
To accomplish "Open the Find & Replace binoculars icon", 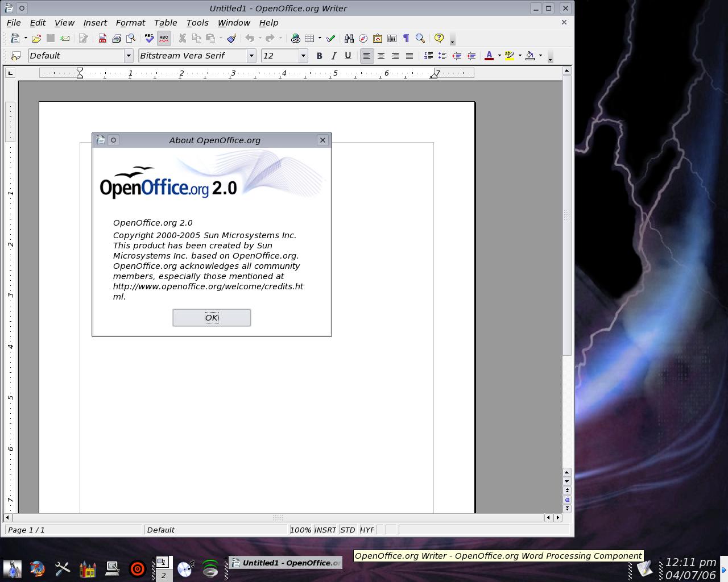I will [x=349, y=39].
